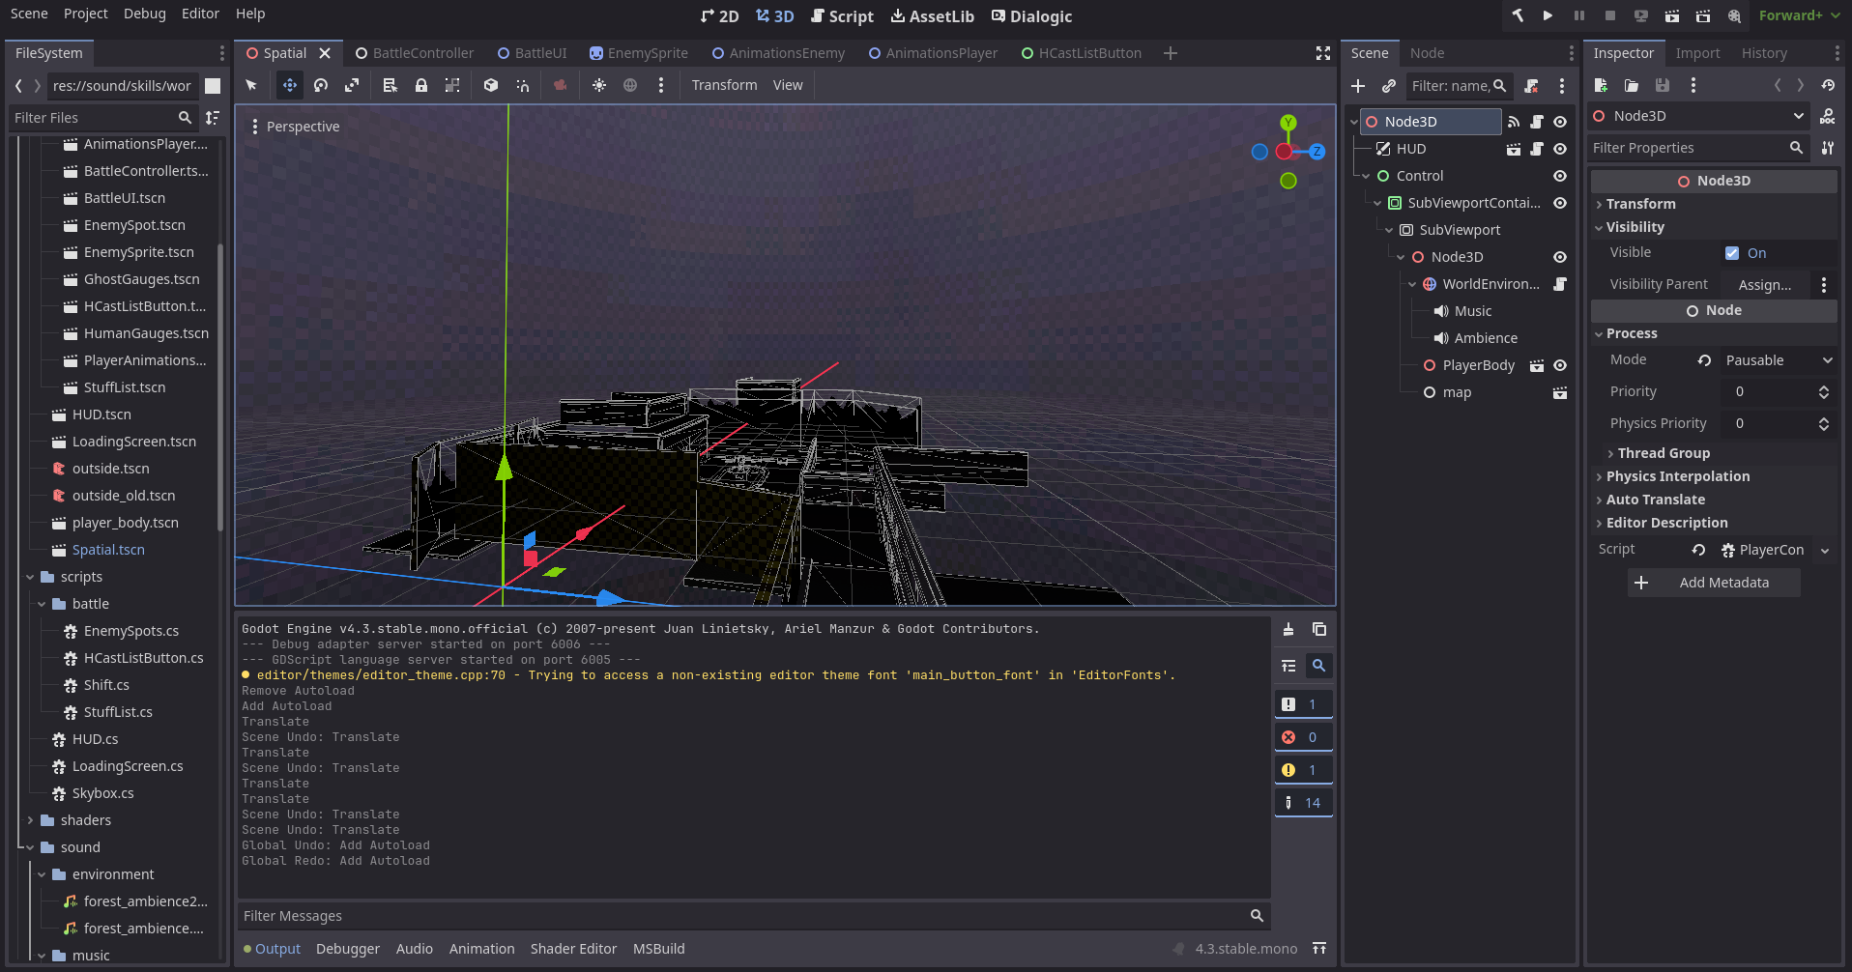Open the Project menu
The width and height of the screenshot is (1852, 972).
coord(85,14)
